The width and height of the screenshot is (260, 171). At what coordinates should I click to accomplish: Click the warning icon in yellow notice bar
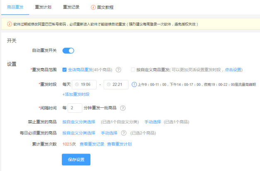pyautogui.click(x=10, y=24)
